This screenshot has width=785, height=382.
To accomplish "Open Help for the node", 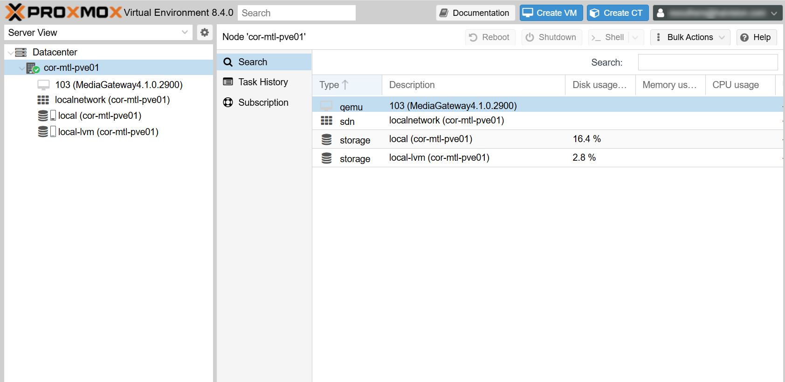I will point(756,37).
